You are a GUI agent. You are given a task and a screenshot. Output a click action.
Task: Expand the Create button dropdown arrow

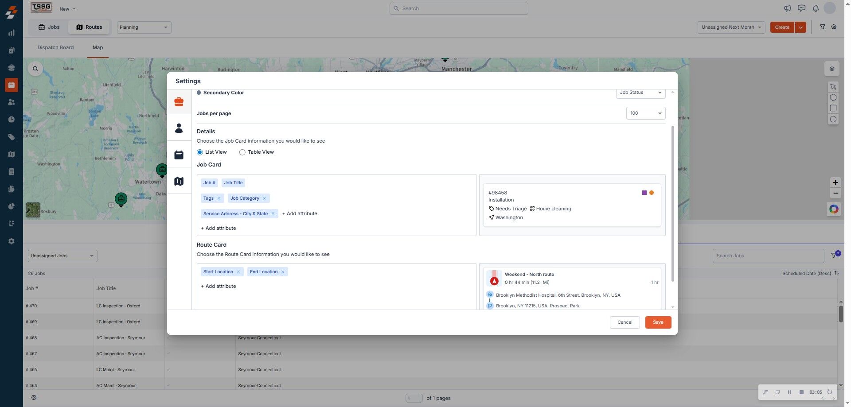coord(800,27)
